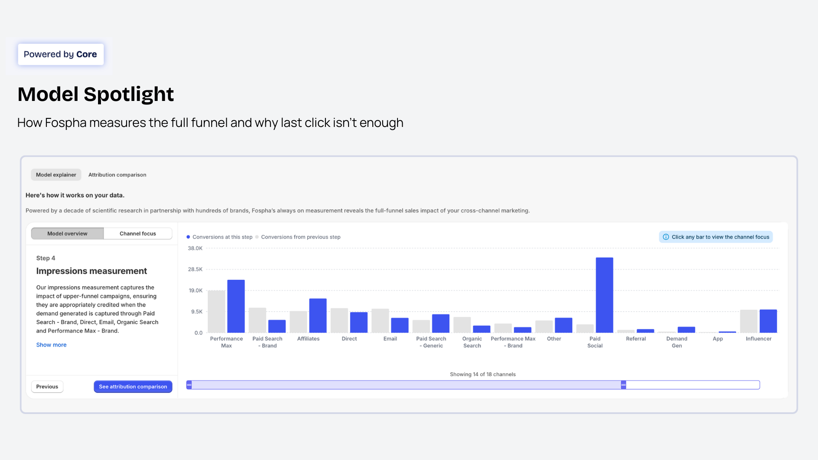Switch to Channel focus view

(137, 233)
